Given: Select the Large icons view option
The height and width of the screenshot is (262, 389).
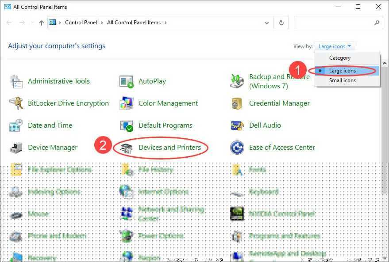Looking at the screenshot, I should pyautogui.click(x=342, y=71).
